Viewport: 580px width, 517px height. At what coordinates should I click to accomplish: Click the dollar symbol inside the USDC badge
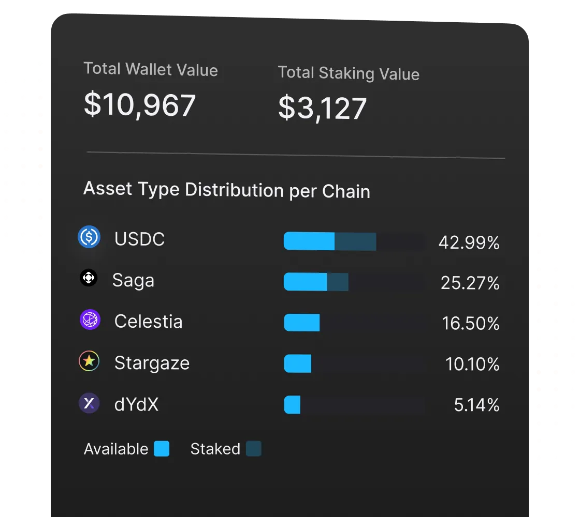pos(89,238)
